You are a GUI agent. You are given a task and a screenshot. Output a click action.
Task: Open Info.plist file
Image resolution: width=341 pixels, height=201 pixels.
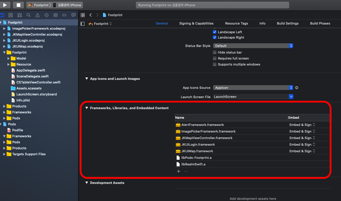click(23, 100)
